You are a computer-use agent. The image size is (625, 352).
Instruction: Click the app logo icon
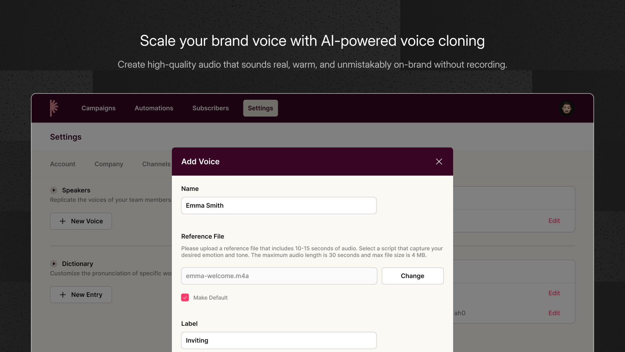54,108
